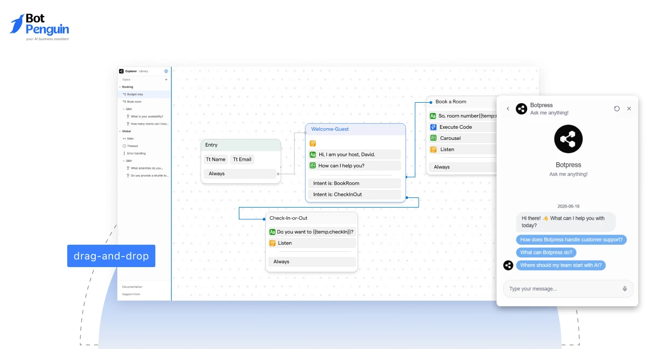Click choice icon beside 'How can I help you?'
The image size is (656, 349).
[x=313, y=165]
